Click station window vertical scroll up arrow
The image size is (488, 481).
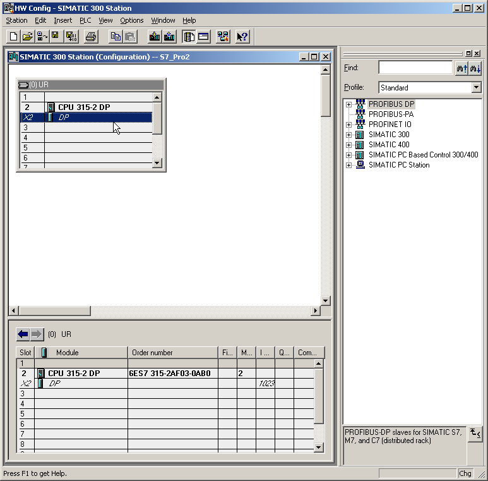pyautogui.click(x=326, y=70)
